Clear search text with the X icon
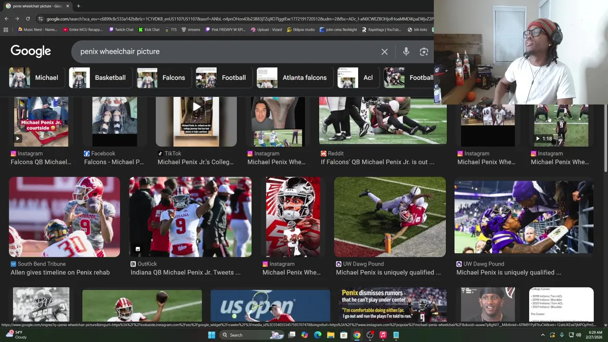Screen dimensions: 608x342 pyautogui.click(x=384, y=51)
